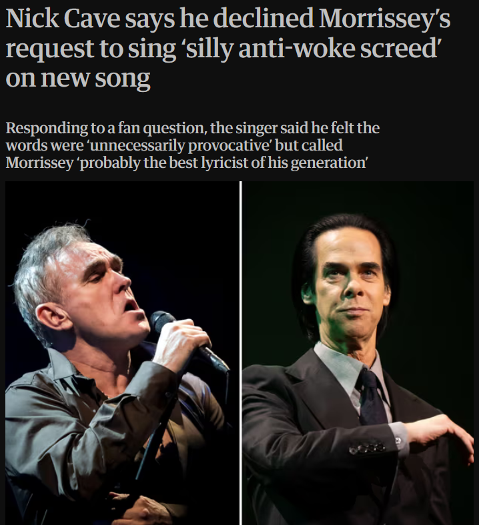
Task: Click the word 'generation' ending the subheading
Action: 328,163
